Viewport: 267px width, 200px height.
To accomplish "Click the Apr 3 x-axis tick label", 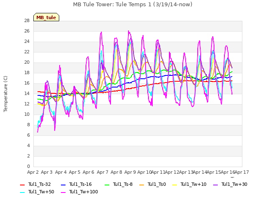I will point(47,172).
